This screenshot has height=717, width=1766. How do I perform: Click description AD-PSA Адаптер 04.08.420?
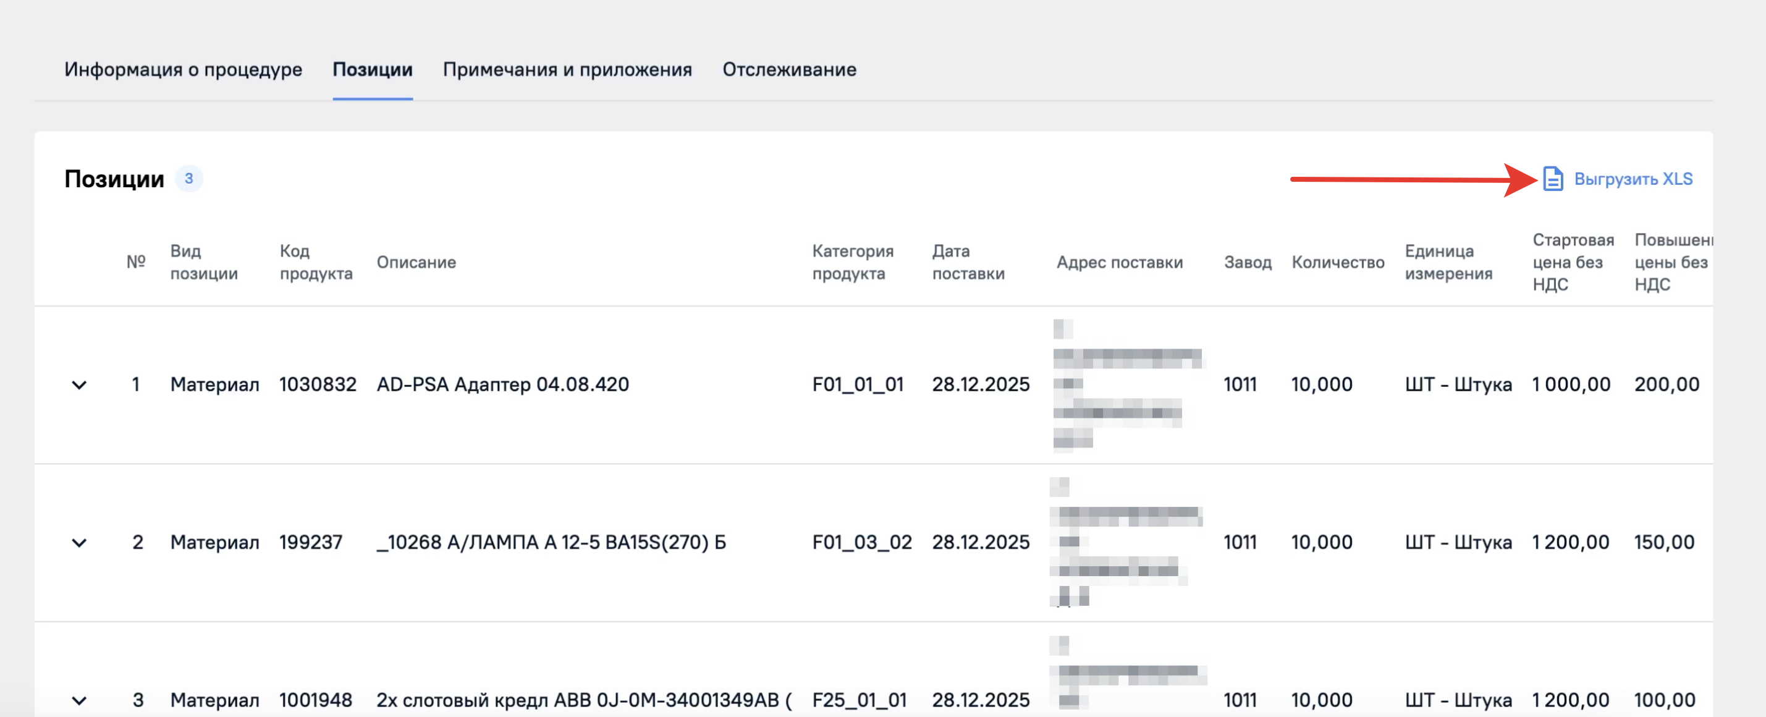click(502, 384)
